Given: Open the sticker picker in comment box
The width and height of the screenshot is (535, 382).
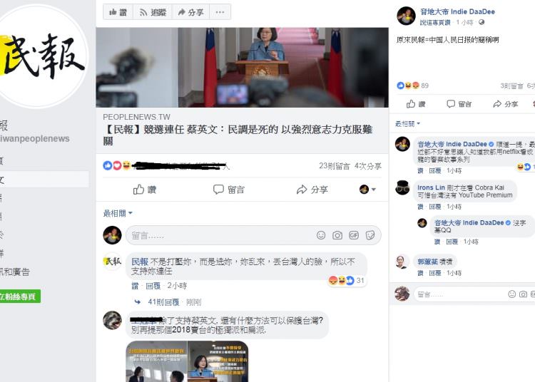Looking at the screenshot, I should coord(370,235).
